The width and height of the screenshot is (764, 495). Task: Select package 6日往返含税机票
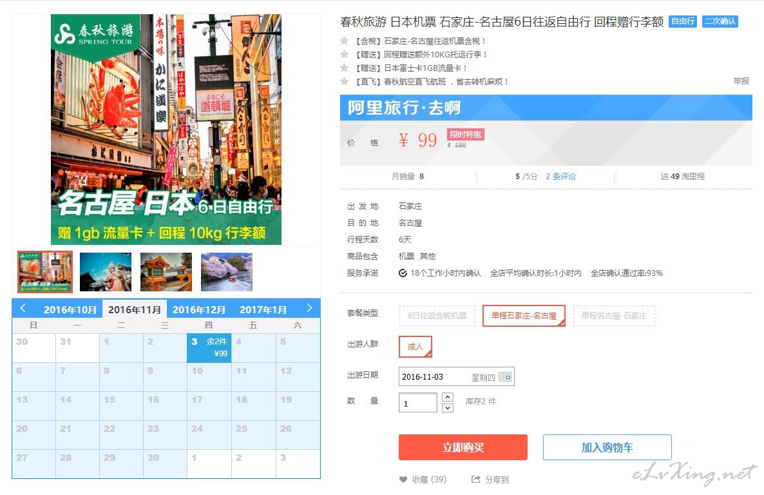(437, 316)
